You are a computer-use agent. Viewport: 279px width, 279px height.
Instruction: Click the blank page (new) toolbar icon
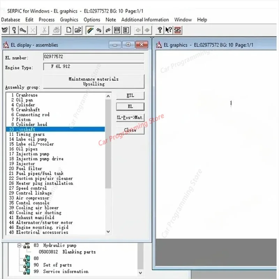tap(69, 30)
